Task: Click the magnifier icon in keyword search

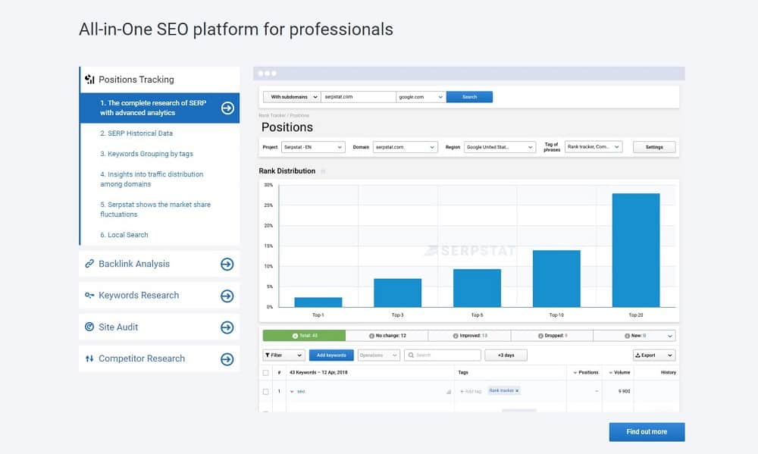Action: tap(411, 355)
